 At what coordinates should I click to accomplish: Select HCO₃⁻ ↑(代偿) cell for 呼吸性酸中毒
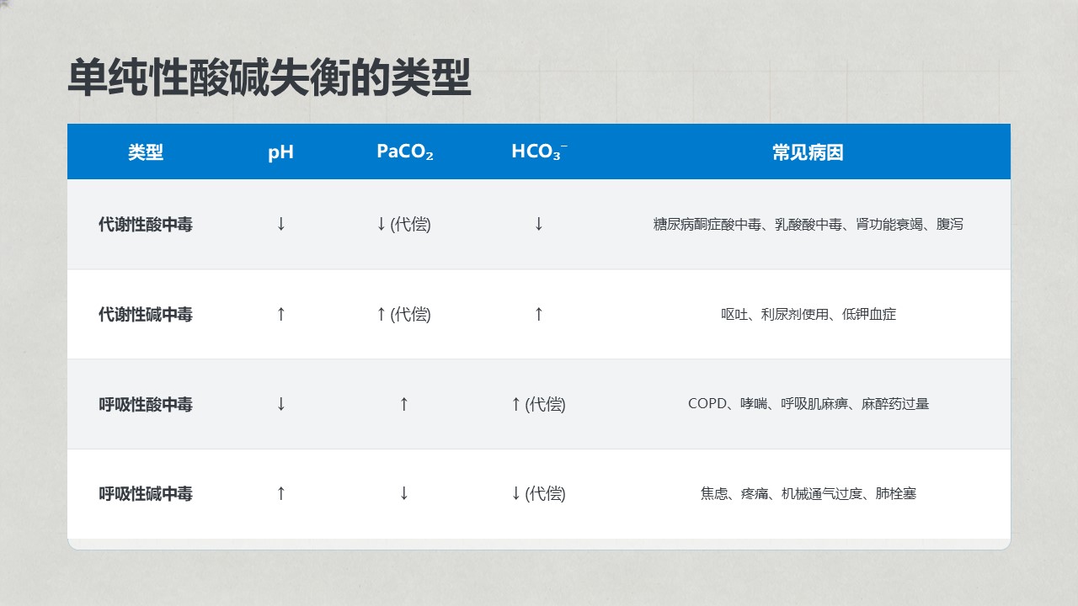click(538, 405)
